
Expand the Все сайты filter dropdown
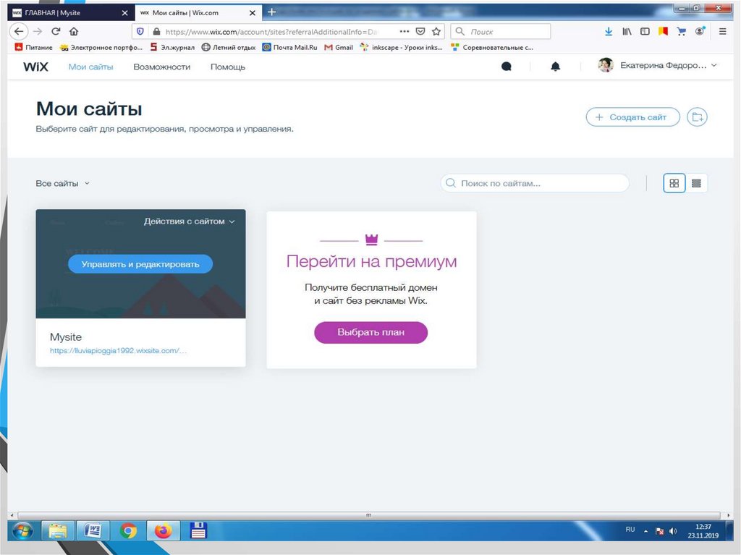pos(62,183)
